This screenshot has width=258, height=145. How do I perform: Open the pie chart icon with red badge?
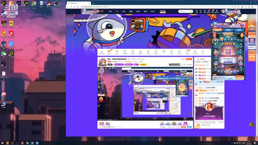click(187, 51)
